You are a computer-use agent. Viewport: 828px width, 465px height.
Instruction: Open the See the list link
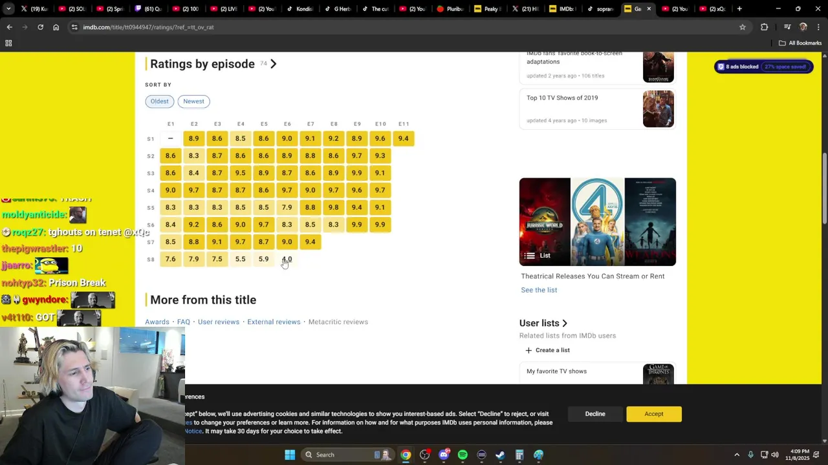[539, 290]
